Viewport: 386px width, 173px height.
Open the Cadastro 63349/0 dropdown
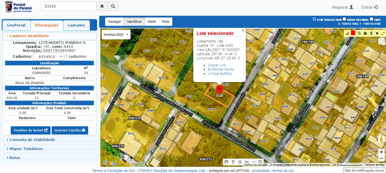[x=48, y=56]
